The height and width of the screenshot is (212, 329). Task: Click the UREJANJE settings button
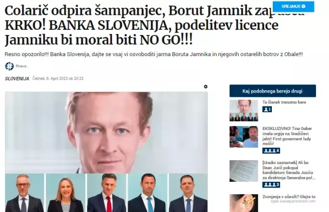point(293,7)
